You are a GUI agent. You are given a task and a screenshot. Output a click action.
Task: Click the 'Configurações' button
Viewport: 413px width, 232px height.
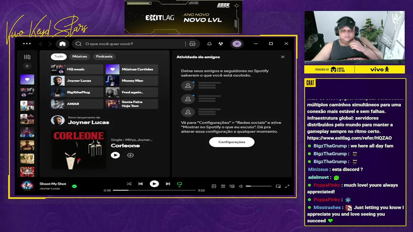pos(232,142)
